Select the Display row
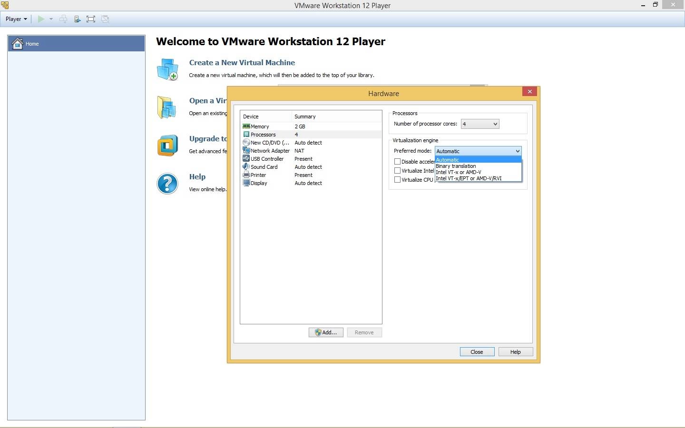This screenshot has width=685, height=428. pos(311,183)
